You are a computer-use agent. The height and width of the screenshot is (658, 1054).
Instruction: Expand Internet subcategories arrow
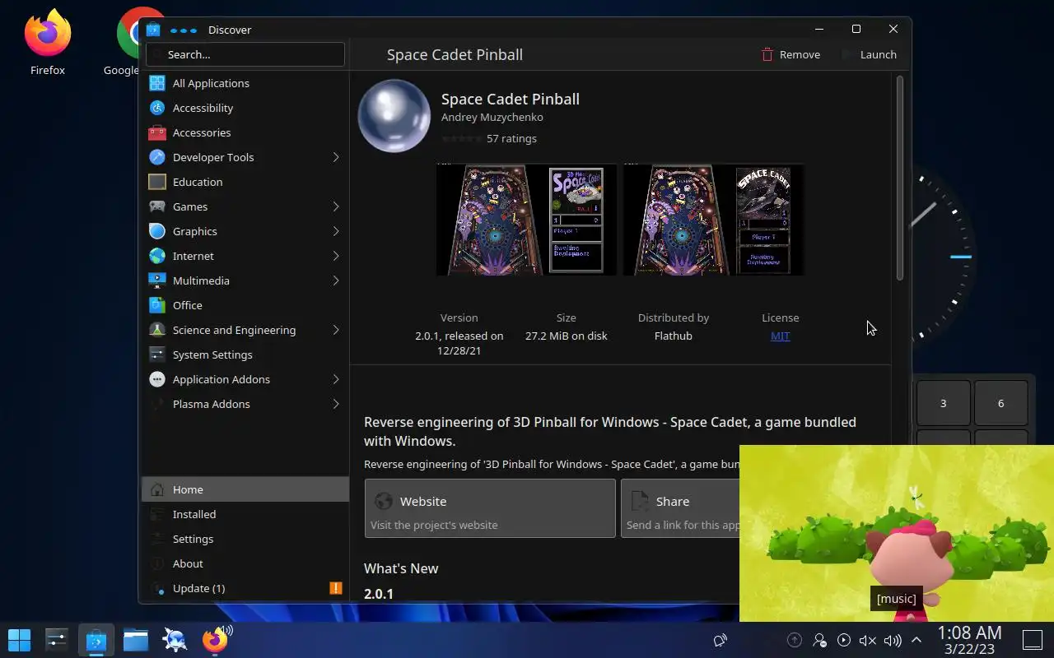pos(336,256)
